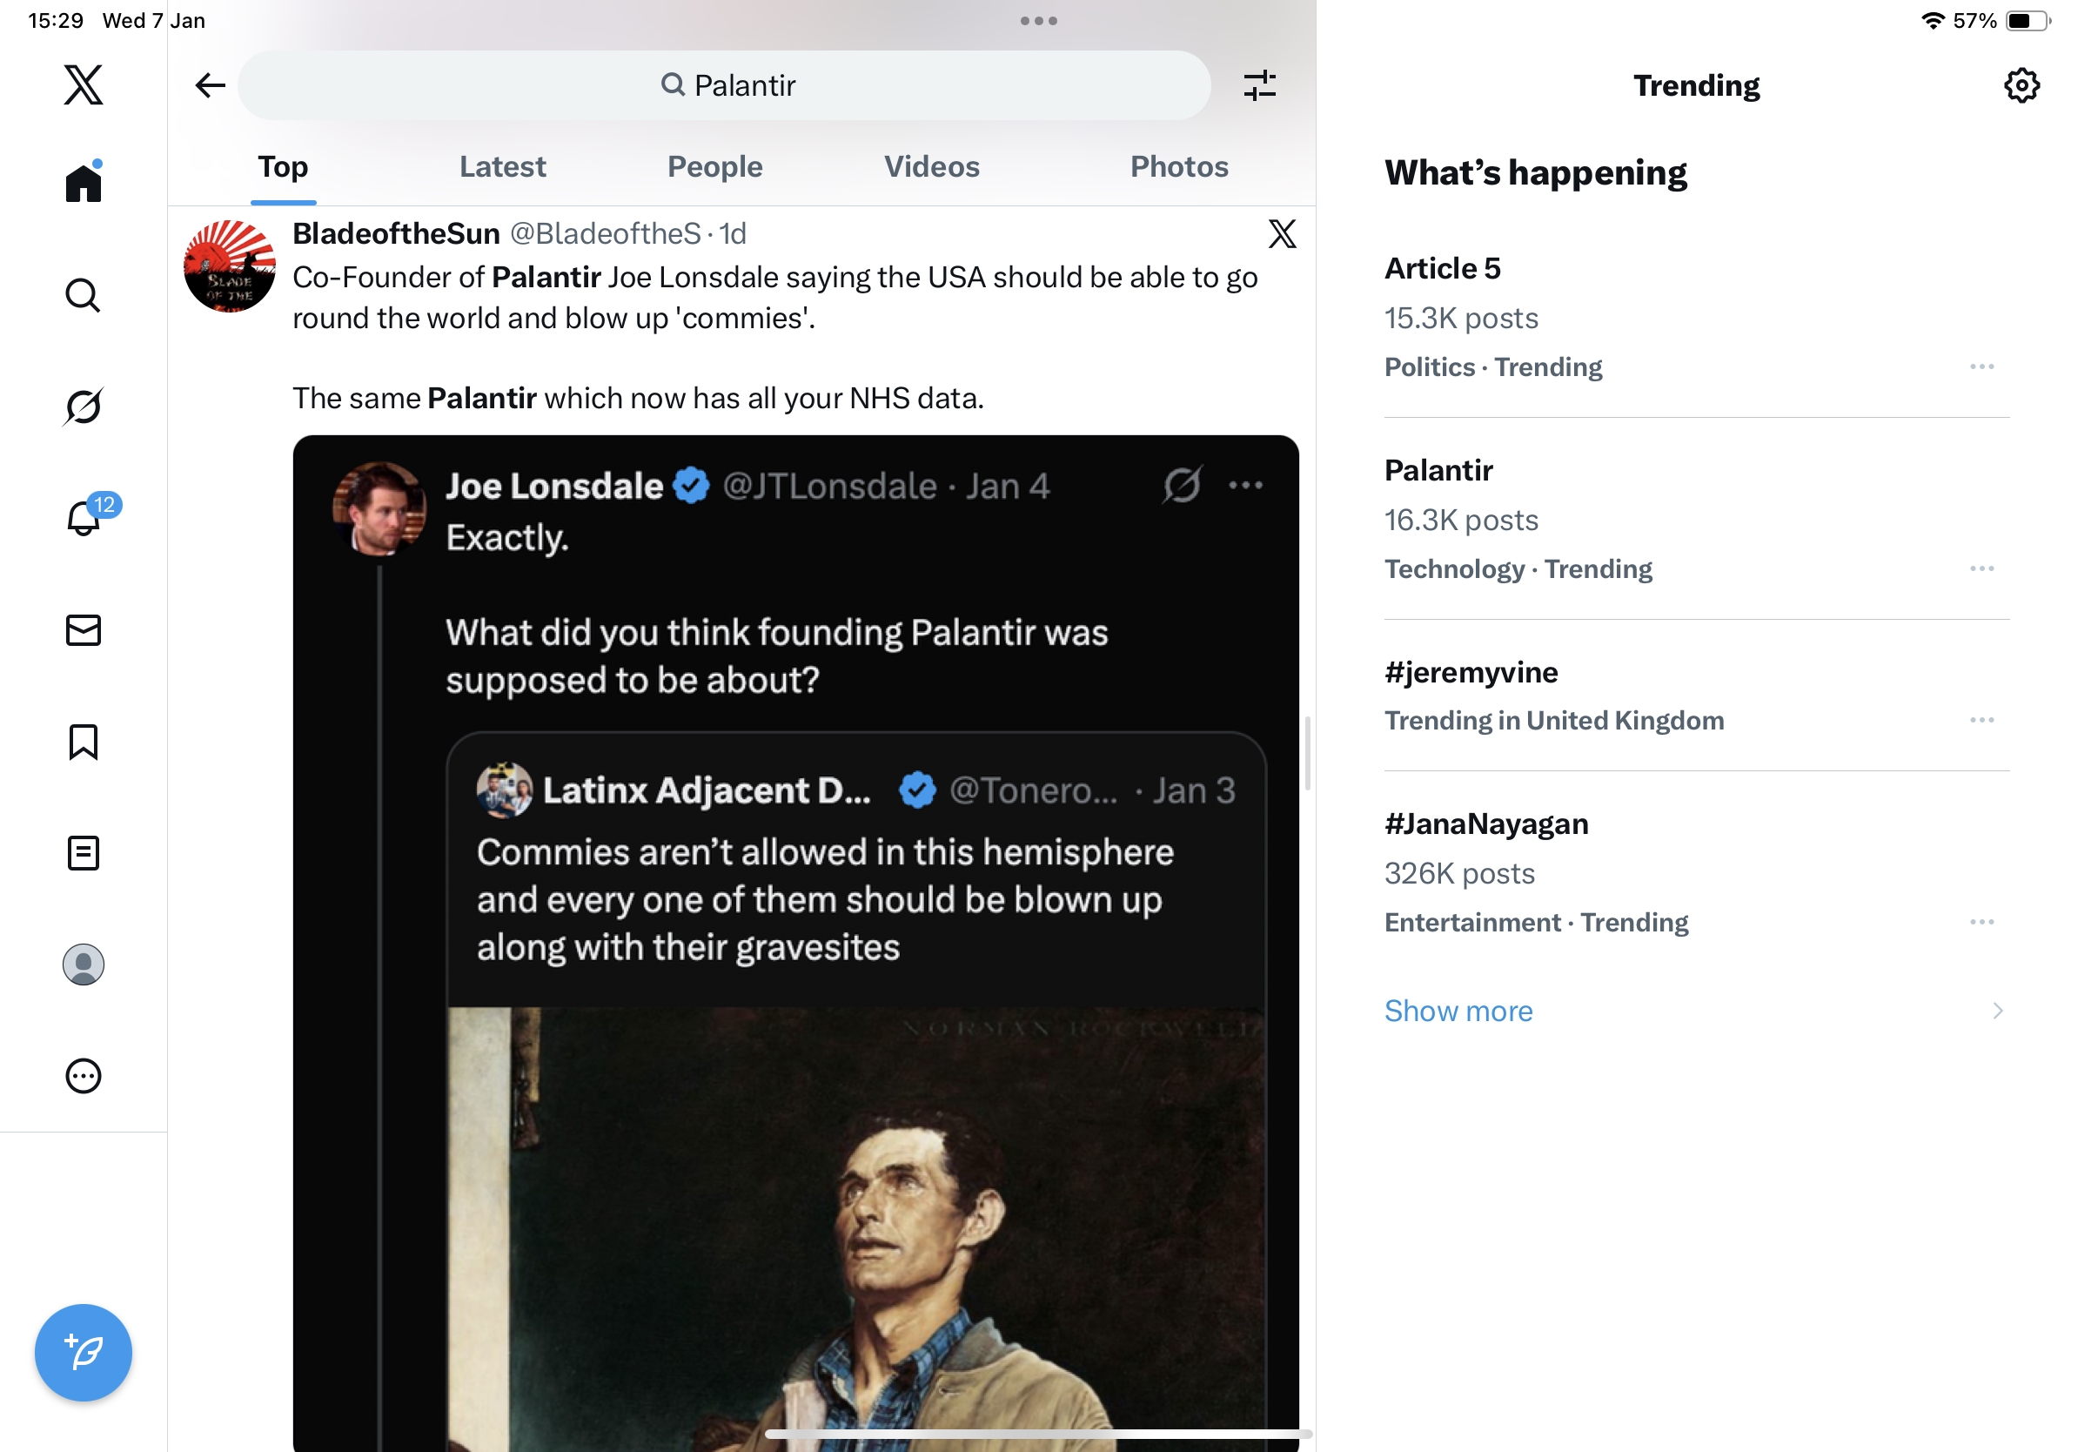Open the Grok icon in sidebar
The image size is (2078, 1452).
84,407
